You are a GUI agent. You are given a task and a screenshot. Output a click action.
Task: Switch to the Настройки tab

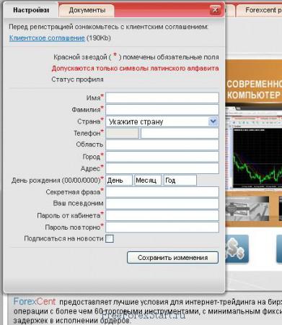pos(31,10)
